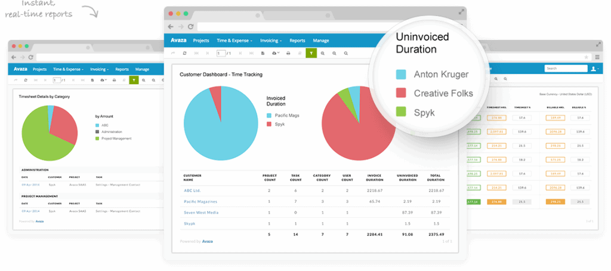Open Reports menu in center window
Image resolution: width=611 pixels, height=271 pixels.
pyautogui.click(x=297, y=41)
